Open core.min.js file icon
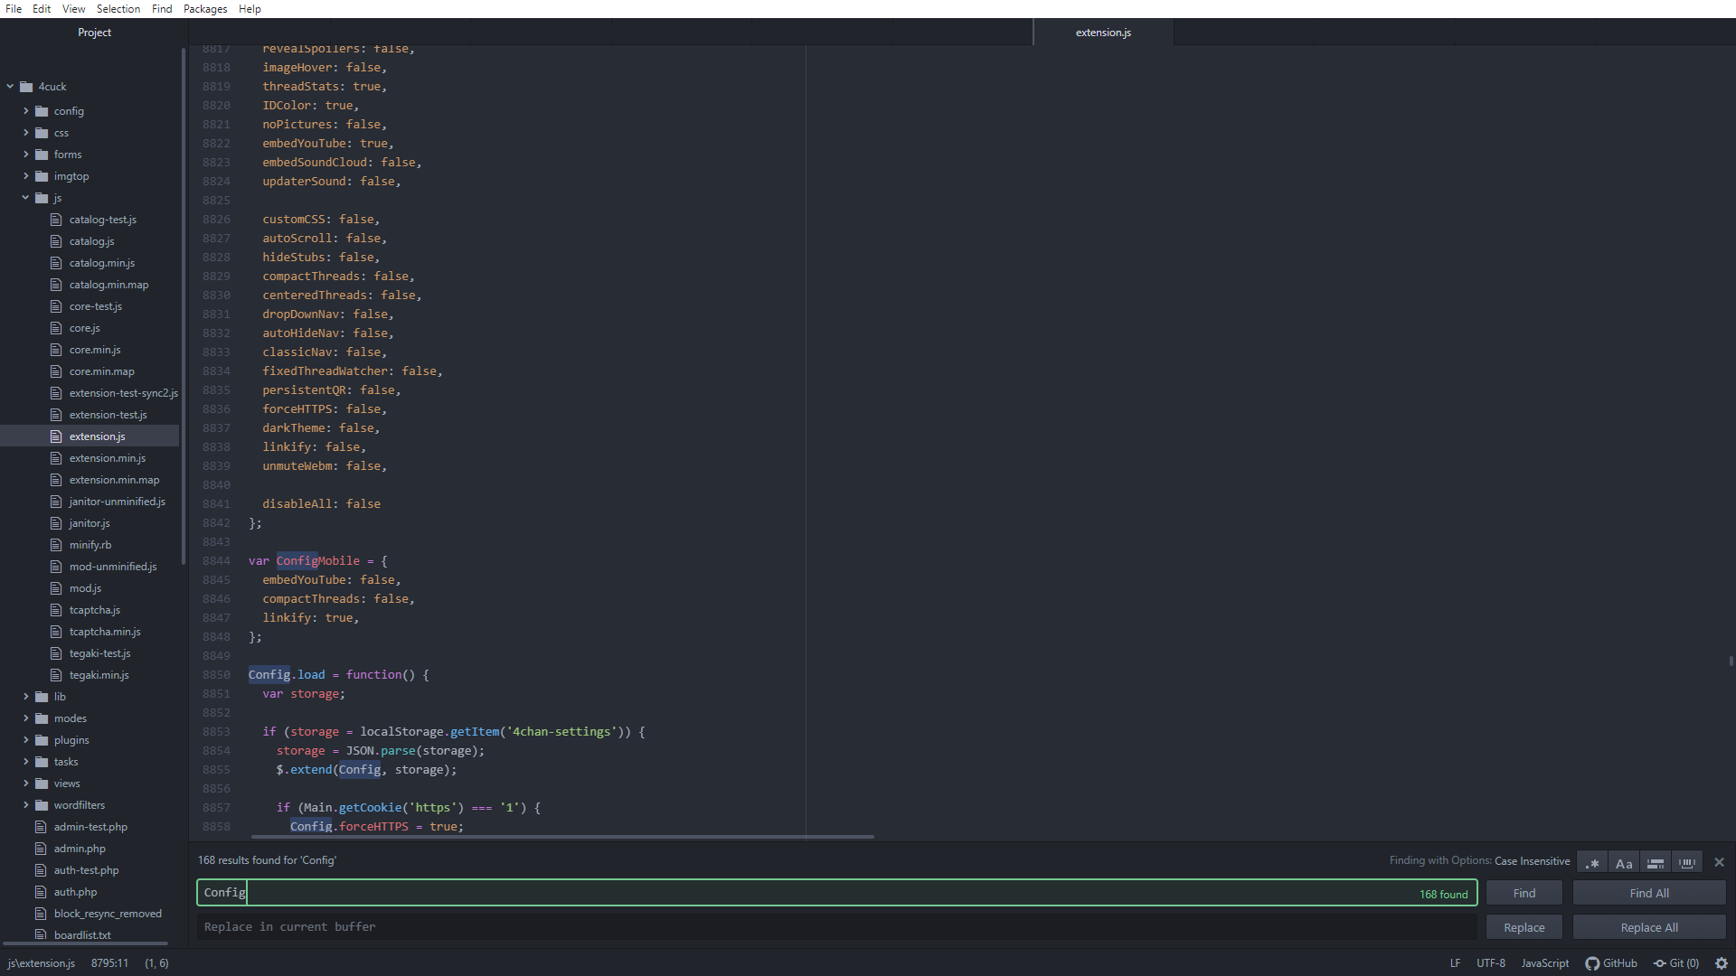The image size is (1736, 976). (56, 350)
